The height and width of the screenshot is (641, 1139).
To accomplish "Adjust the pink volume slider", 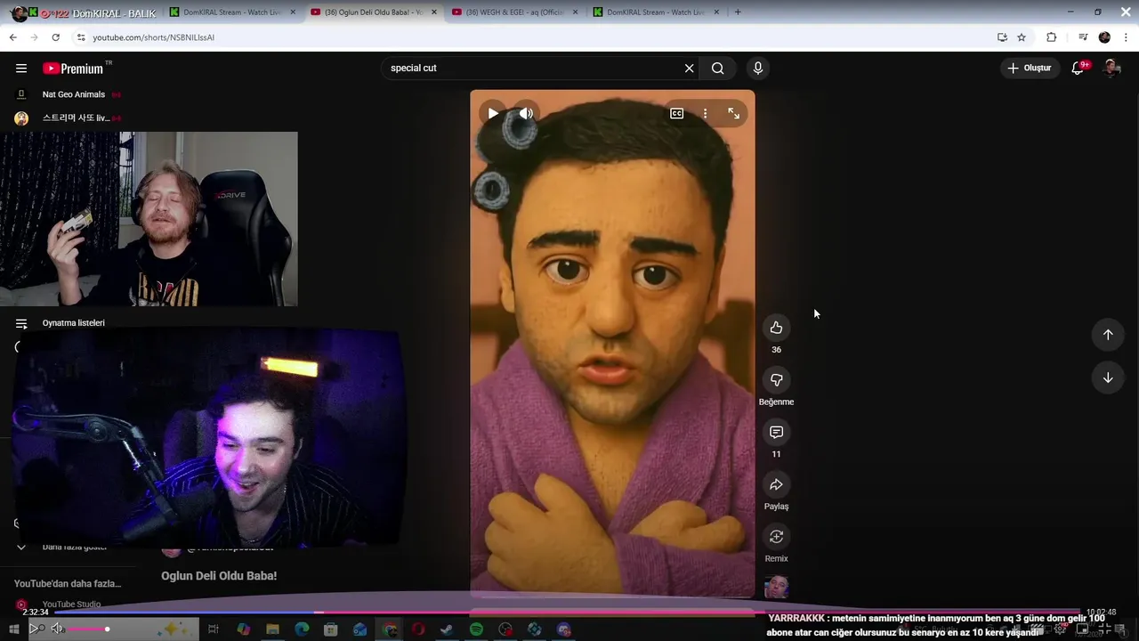I will pos(89,629).
